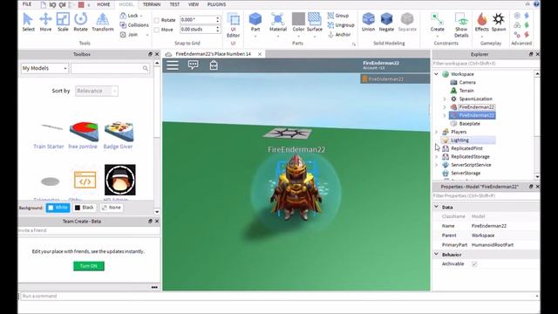This screenshot has height=314, width=558.
Task: Toggle Anchor on selection
Action: tap(339, 35)
